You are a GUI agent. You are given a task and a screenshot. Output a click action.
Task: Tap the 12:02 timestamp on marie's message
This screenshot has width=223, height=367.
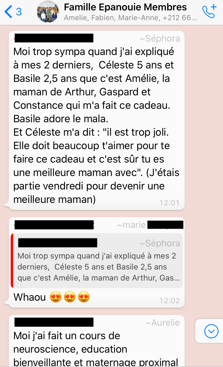pos(169,301)
